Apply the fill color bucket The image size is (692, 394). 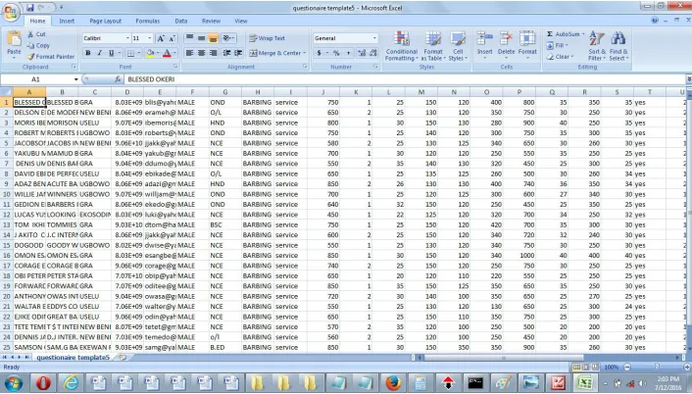click(150, 53)
